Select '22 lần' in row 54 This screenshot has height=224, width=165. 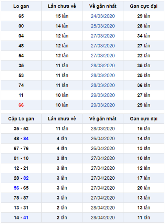coord(144,56)
